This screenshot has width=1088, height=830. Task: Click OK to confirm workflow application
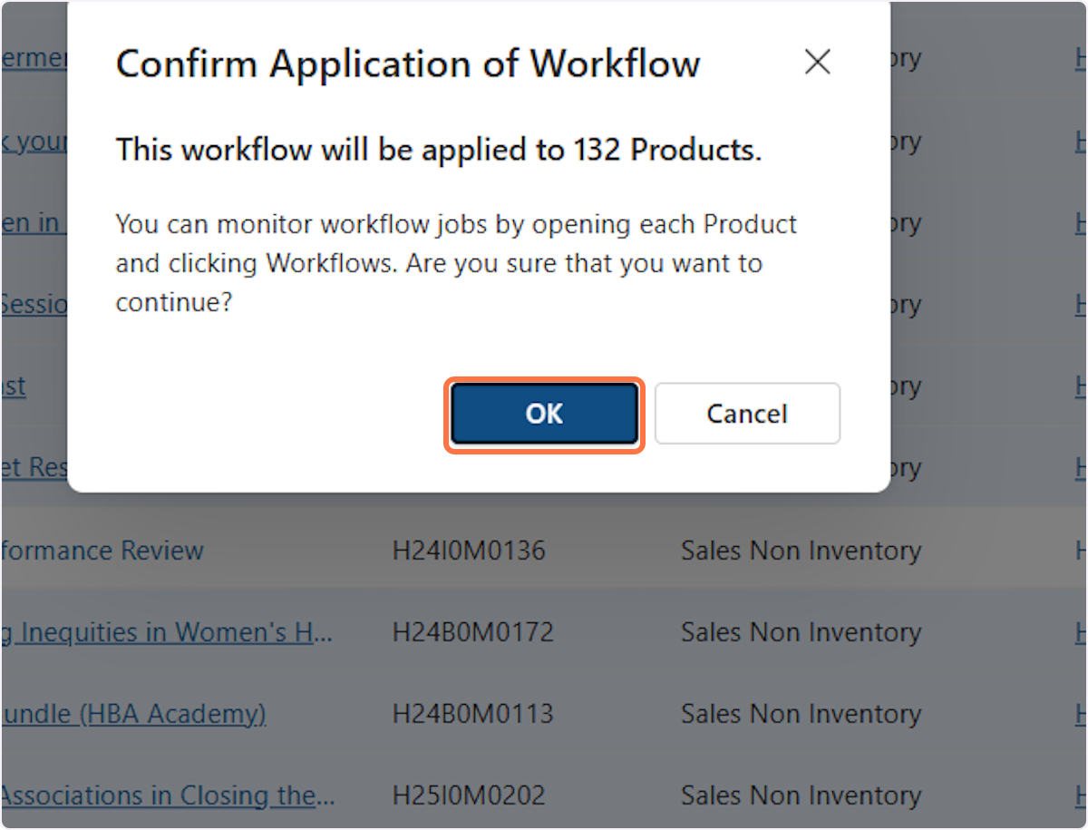(544, 415)
